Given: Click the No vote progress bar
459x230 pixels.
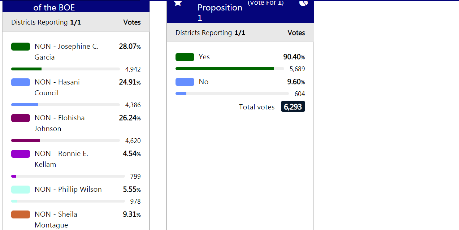Looking at the screenshot, I should pyautogui.click(x=232, y=94).
